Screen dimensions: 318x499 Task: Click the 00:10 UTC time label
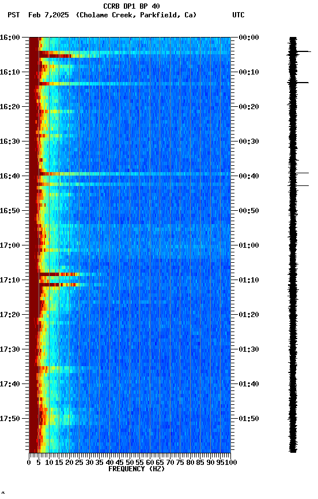click(249, 72)
